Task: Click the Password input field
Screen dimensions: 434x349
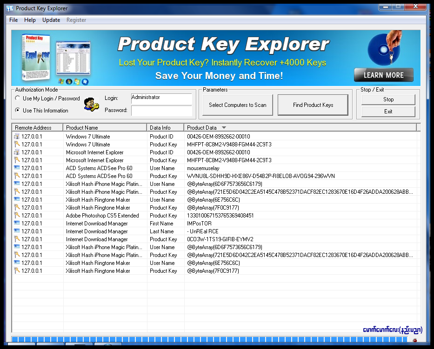Action: click(161, 111)
